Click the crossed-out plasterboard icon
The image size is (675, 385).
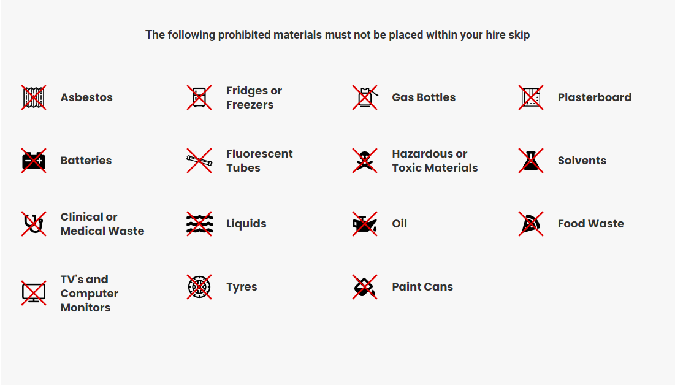pos(531,97)
